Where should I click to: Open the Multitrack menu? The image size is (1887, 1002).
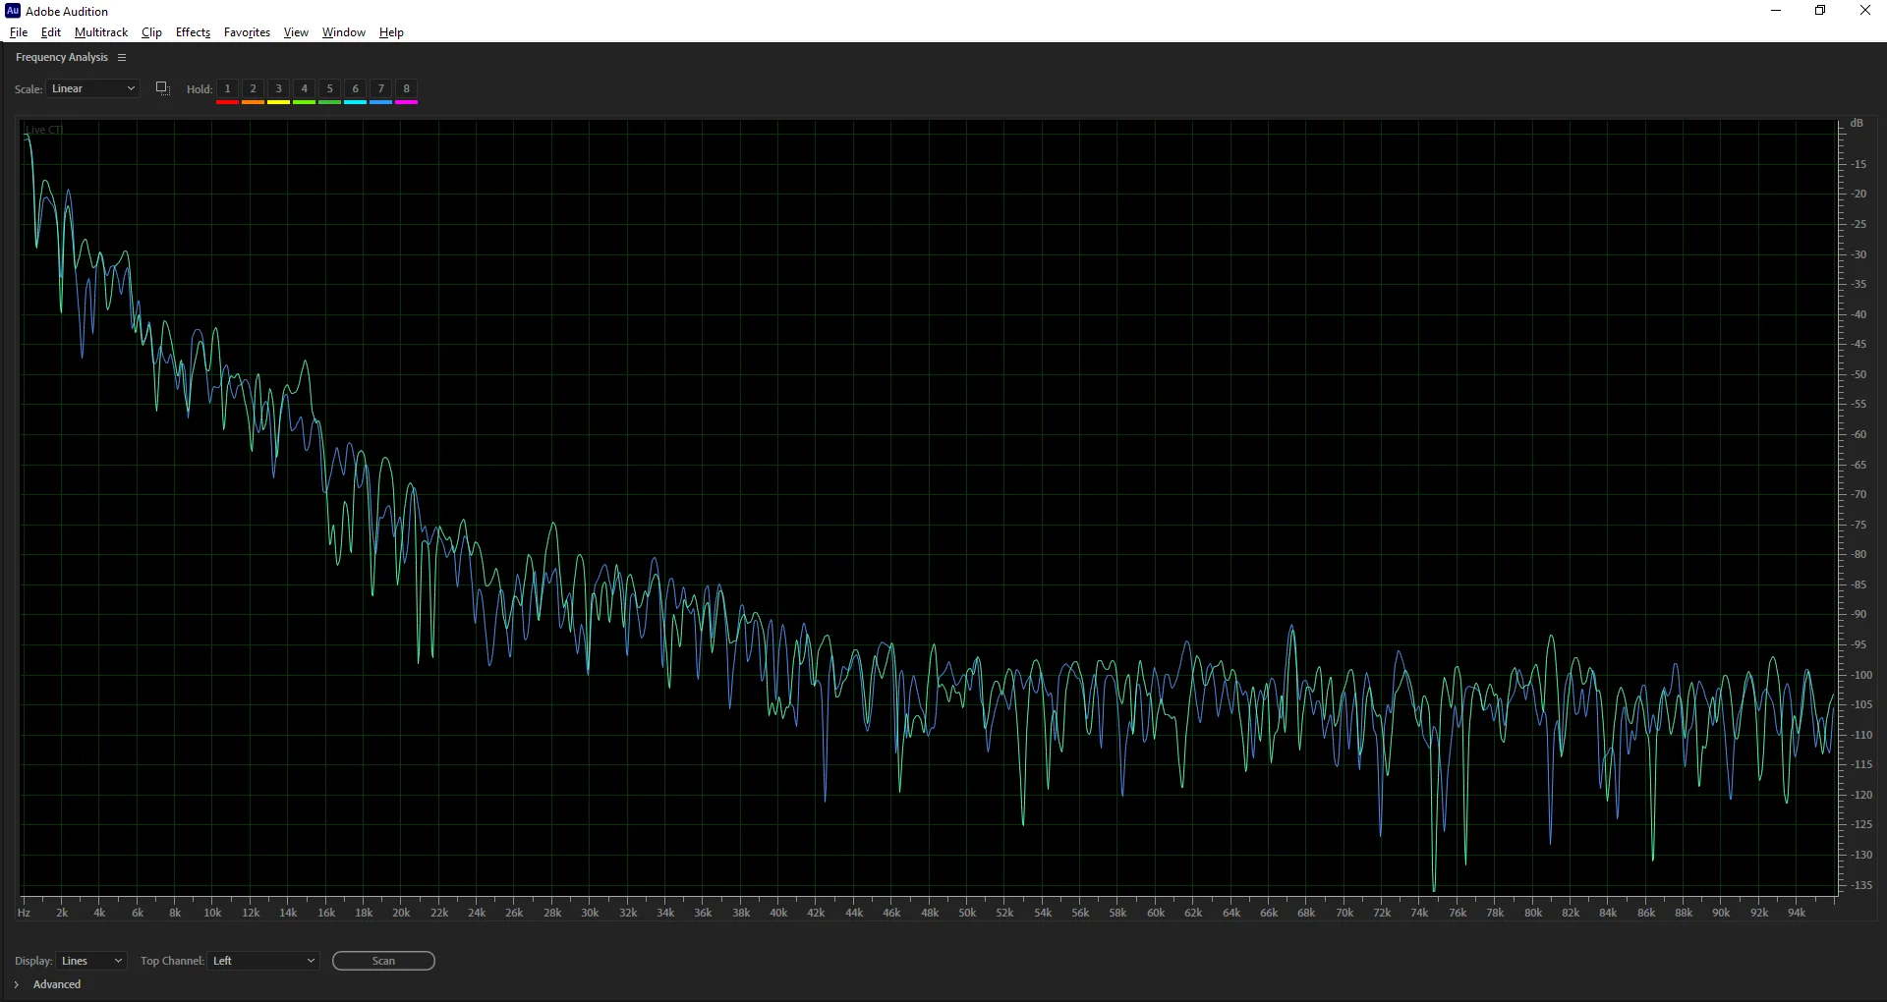pyautogui.click(x=101, y=32)
